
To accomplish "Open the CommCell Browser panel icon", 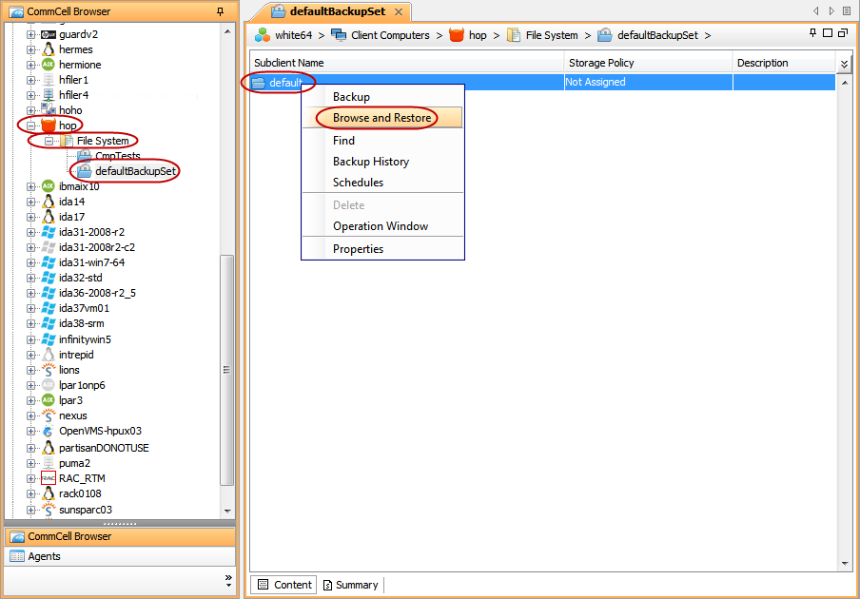I will 15,536.
